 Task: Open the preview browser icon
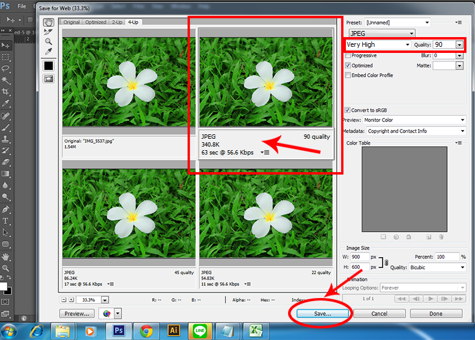[107, 314]
